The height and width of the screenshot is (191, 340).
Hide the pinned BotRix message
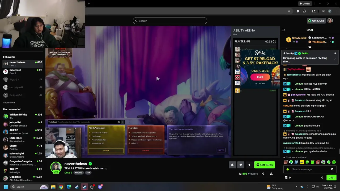(x=335, y=53)
